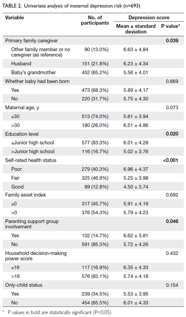Select the Education level P value 0.020
186x317 pixels.
tap(172, 134)
